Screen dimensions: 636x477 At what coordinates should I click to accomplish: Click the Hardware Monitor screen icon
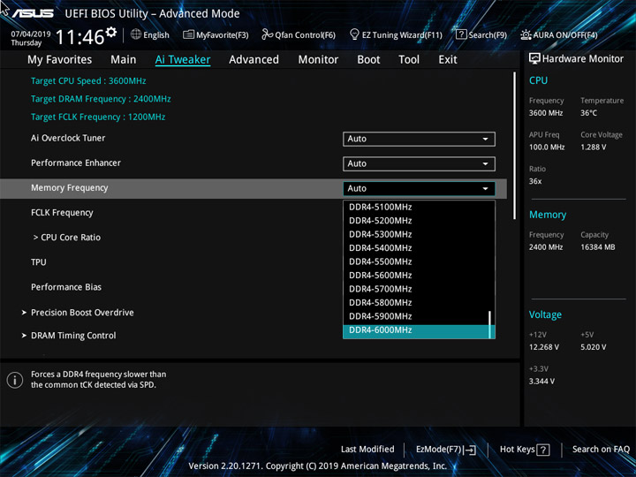pyautogui.click(x=534, y=59)
